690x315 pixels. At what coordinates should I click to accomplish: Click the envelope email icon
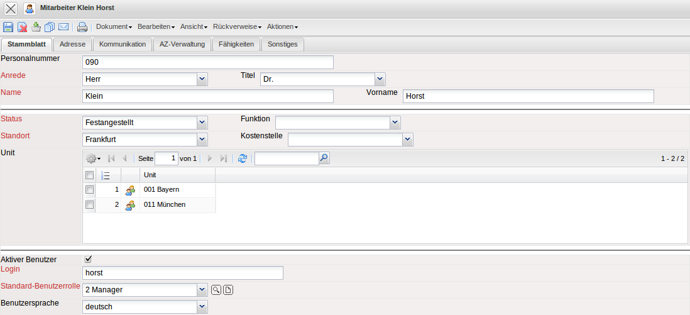63,27
